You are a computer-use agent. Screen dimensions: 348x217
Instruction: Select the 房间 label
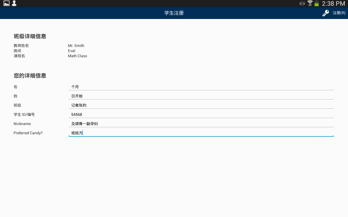(17, 51)
